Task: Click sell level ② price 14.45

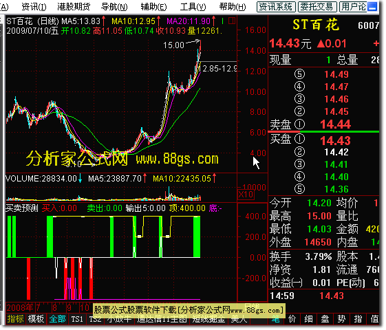Action: [336, 111]
